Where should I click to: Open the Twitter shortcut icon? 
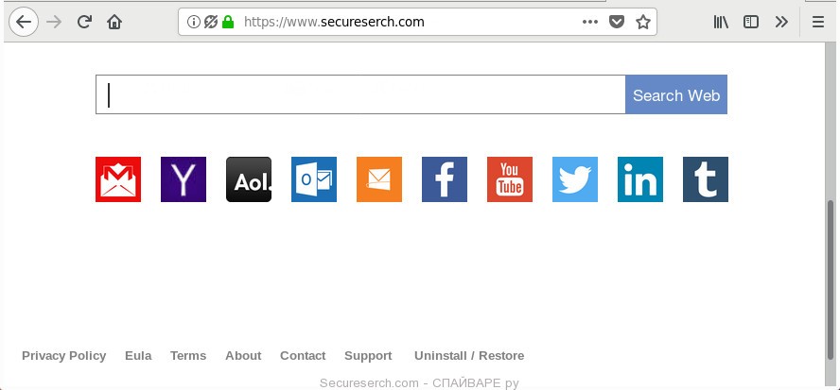[x=575, y=179]
